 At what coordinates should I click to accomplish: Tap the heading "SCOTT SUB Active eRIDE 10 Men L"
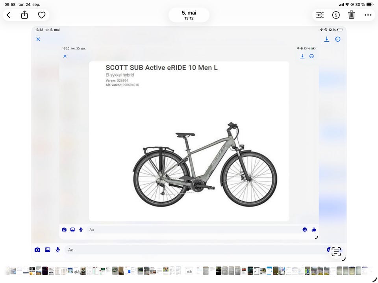tap(161, 67)
